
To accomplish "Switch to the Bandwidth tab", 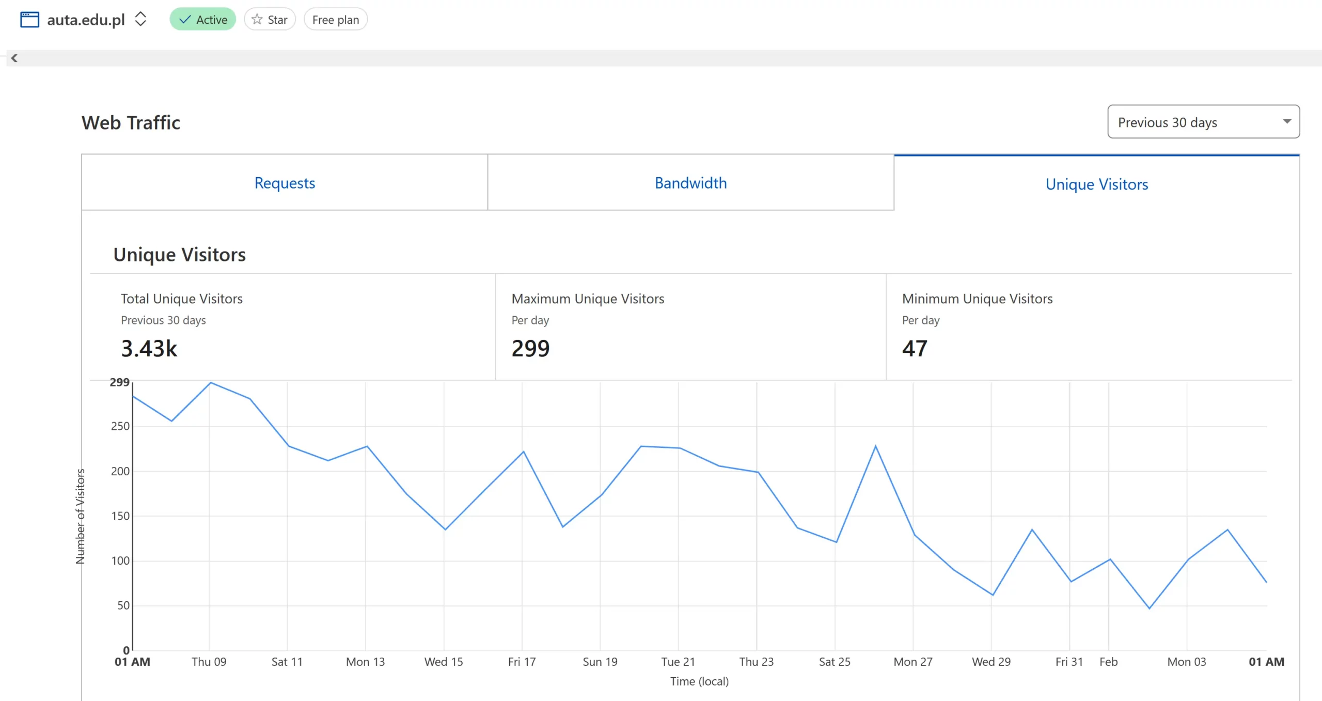I will click(690, 183).
